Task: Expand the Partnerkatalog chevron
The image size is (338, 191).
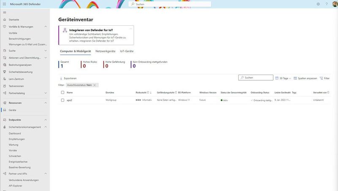Action: coord(46,93)
